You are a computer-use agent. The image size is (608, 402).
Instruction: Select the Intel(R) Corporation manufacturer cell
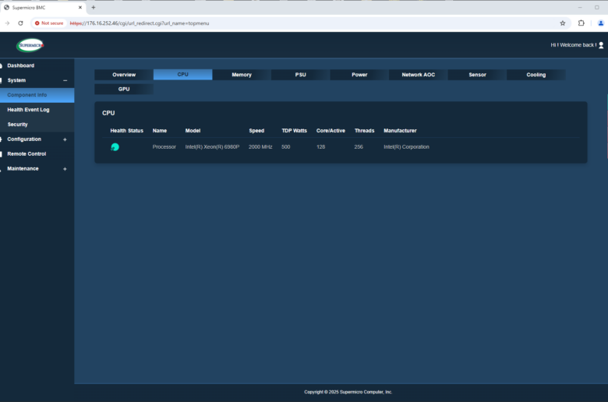pos(406,147)
